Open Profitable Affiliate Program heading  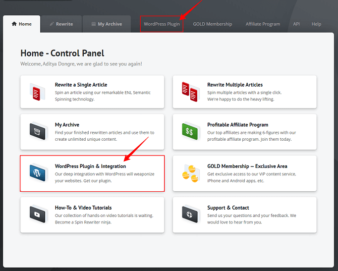click(238, 125)
